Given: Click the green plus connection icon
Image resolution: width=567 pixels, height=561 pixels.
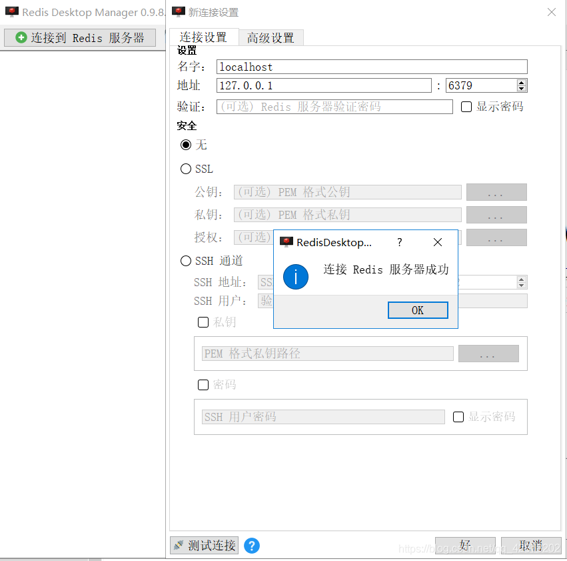Looking at the screenshot, I should coord(21,37).
